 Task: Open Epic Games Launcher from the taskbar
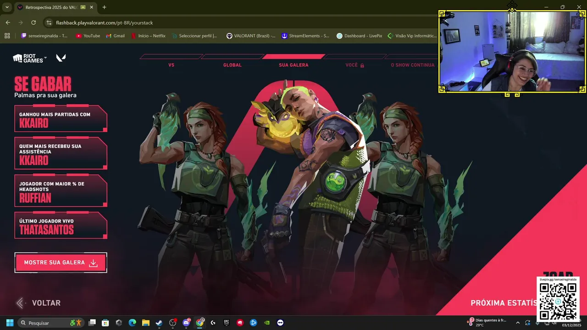point(227,323)
